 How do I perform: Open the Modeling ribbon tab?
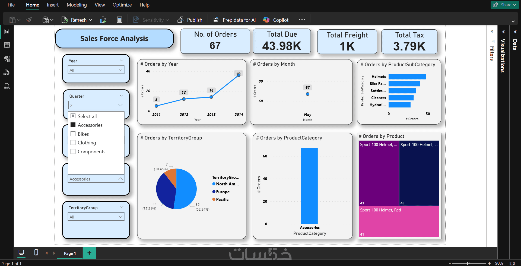[77, 5]
